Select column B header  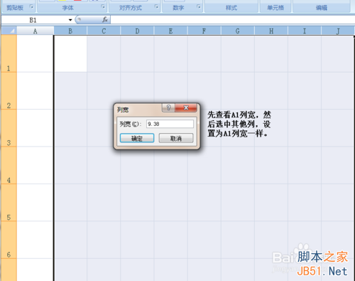coord(70,31)
